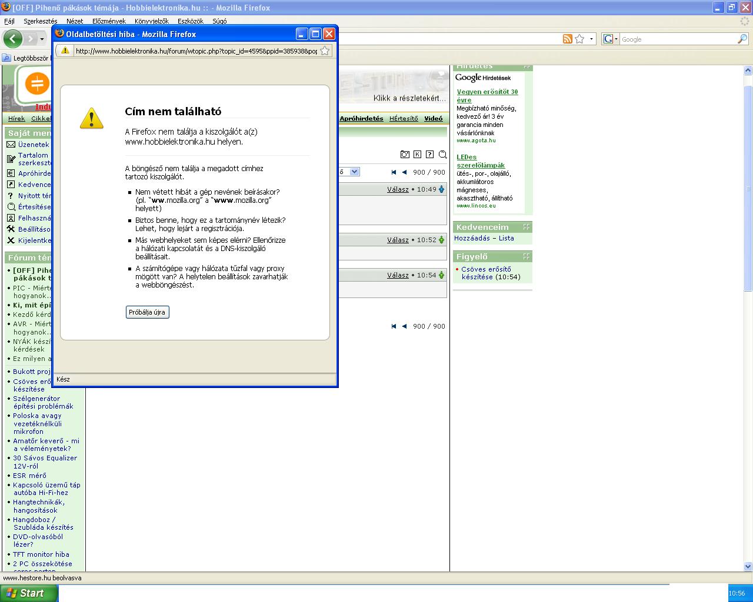Image resolution: width=753 pixels, height=602 pixels.
Task: Open the LEDes szerelőlámpák ad link
Action: (x=481, y=161)
